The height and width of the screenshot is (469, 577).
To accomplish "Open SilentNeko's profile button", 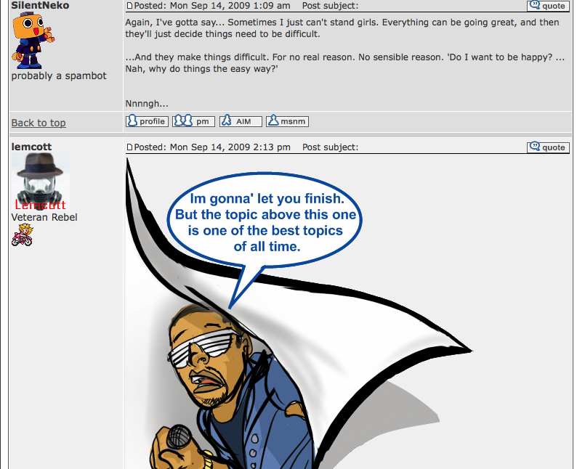I will point(147,121).
